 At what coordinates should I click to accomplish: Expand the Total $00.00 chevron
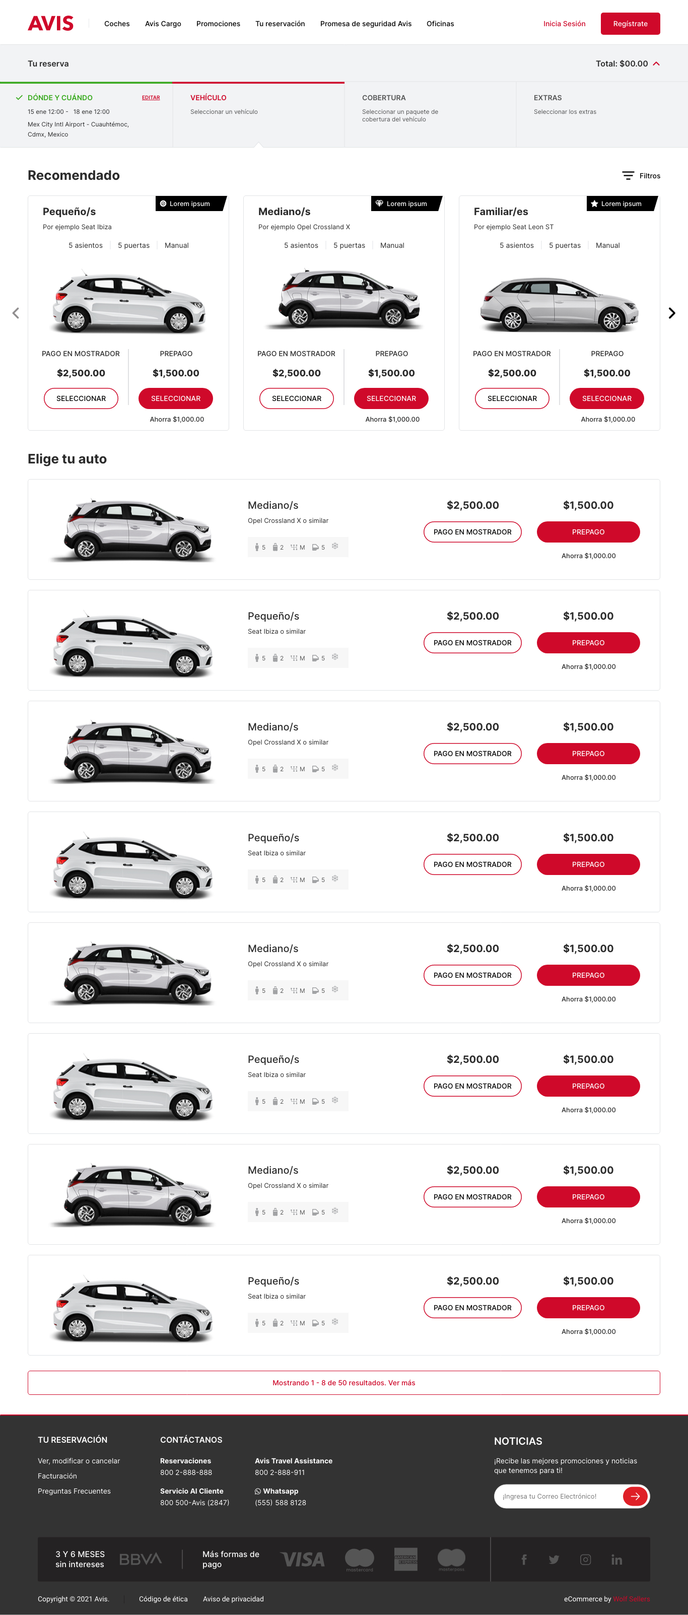click(x=656, y=64)
